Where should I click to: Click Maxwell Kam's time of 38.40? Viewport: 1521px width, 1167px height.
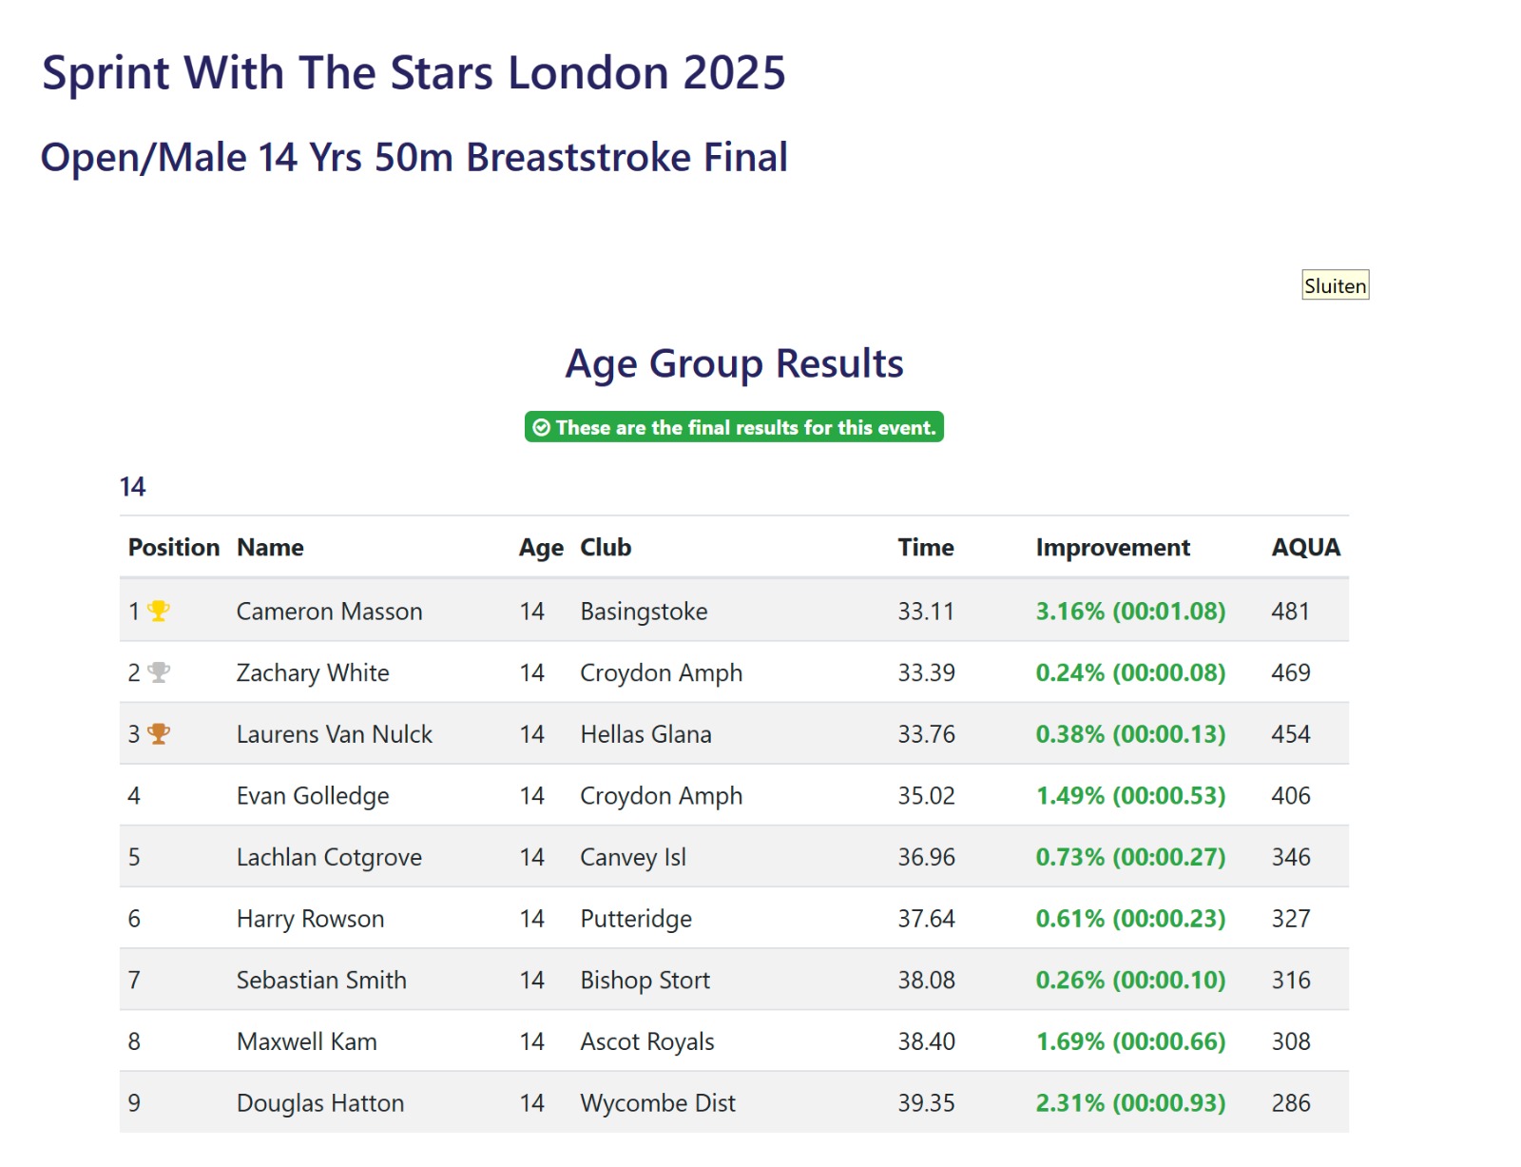click(x=926, y=1041)
